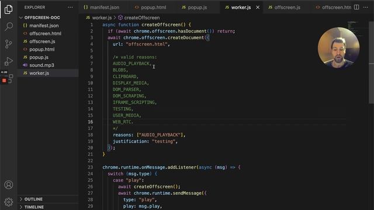This screenshot has height=210, width=374.
Task: Click switch (msg.type) on line 24
Action: pyautogui.click(x=130, y=174)
